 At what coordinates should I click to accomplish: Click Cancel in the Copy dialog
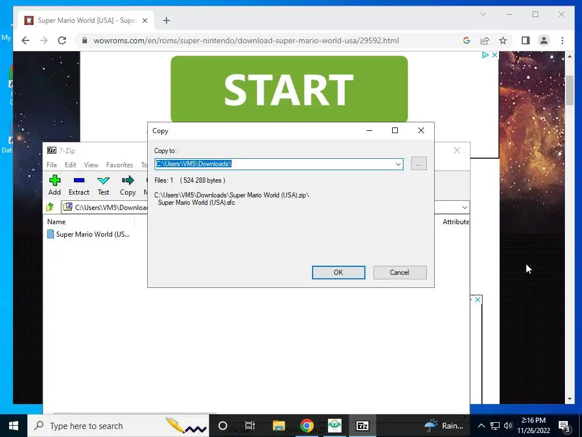400,273
